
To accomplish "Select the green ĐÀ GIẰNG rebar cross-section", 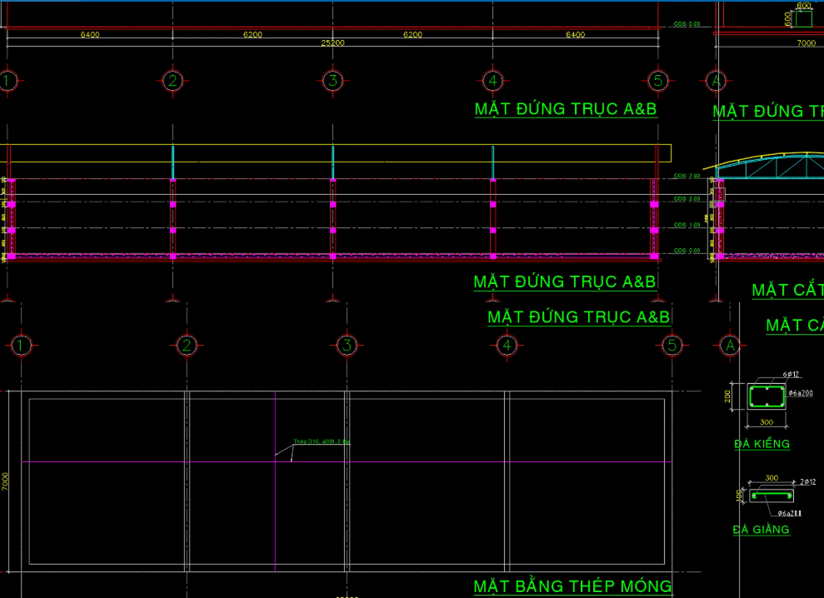I will (770, 496).
